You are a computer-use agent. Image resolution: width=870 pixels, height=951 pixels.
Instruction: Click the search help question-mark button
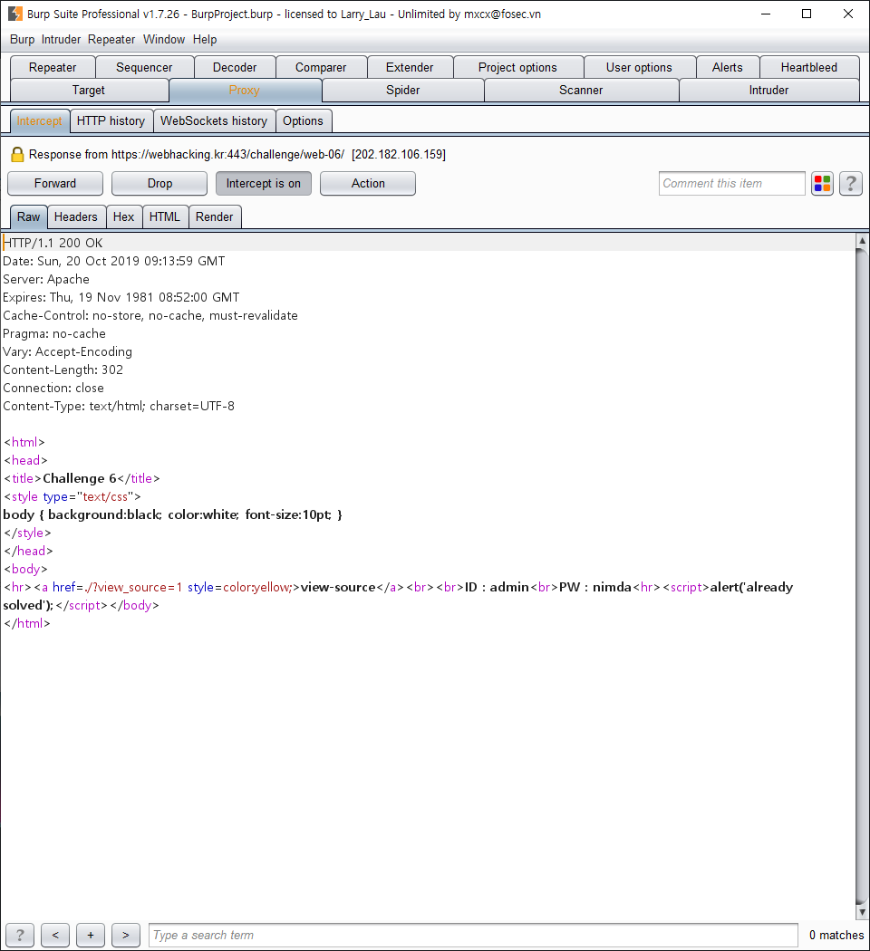coord(20,935)
